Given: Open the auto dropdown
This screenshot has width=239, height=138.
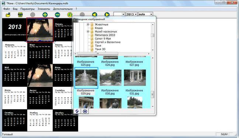Looking at the screenshot, I should tap(145, 14).
